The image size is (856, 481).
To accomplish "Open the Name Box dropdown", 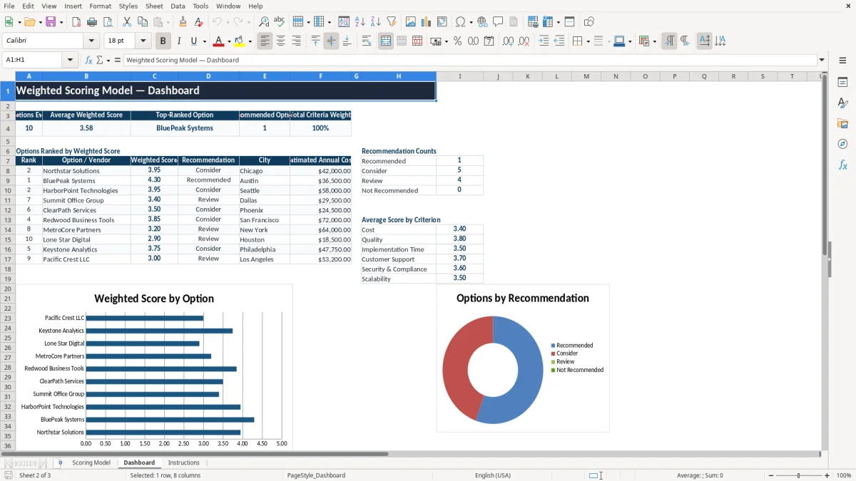I will coord(71,60).
